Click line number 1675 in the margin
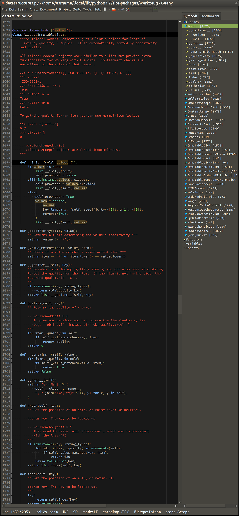Viewport: 239px width, 516px height. click(6, 231)
